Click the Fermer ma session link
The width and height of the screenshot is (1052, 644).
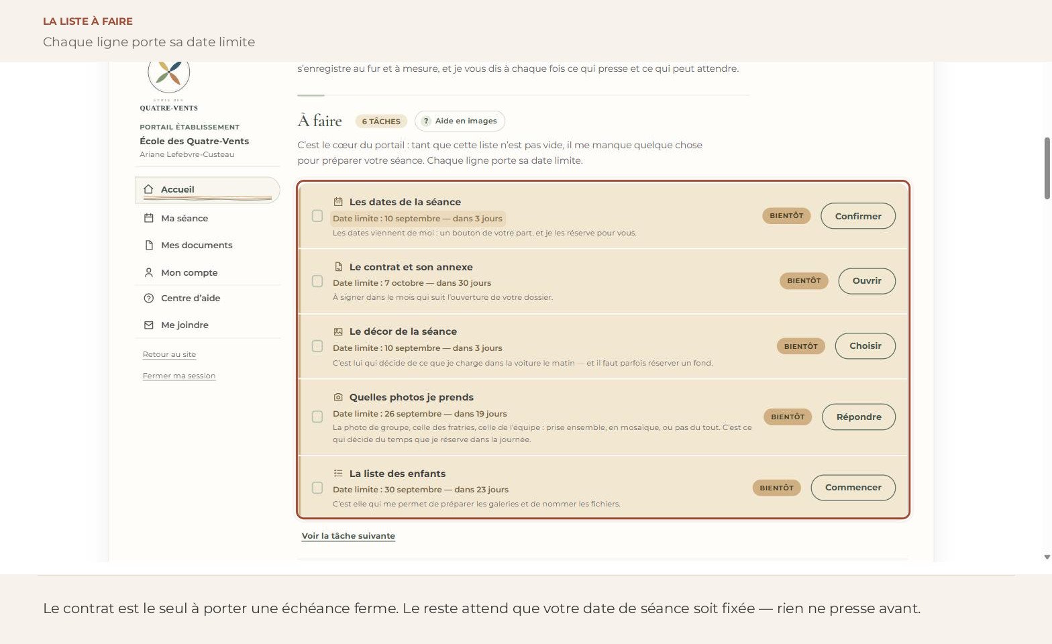[179, 376]
